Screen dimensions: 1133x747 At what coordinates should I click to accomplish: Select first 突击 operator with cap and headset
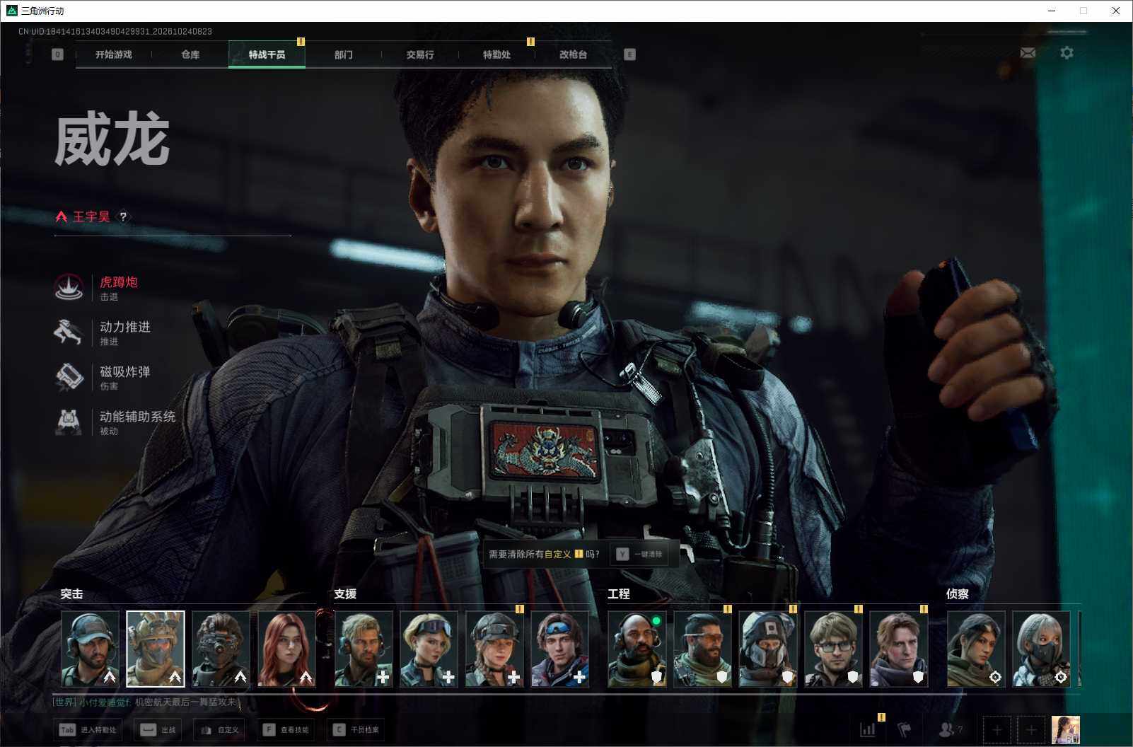pos(91,649)
